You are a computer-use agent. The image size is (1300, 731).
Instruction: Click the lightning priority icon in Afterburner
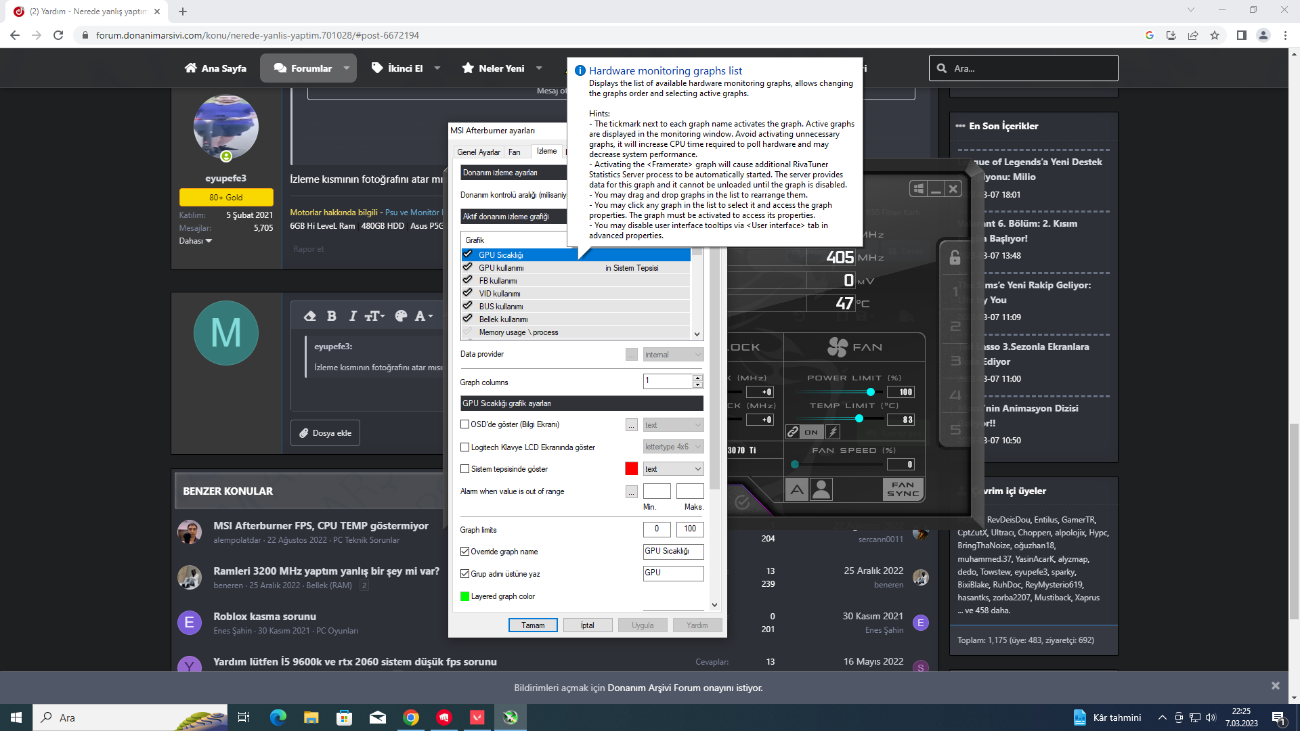[833, 432]
